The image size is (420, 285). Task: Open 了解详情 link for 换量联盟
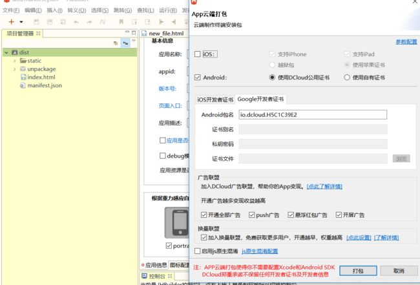tap(386, 238)
